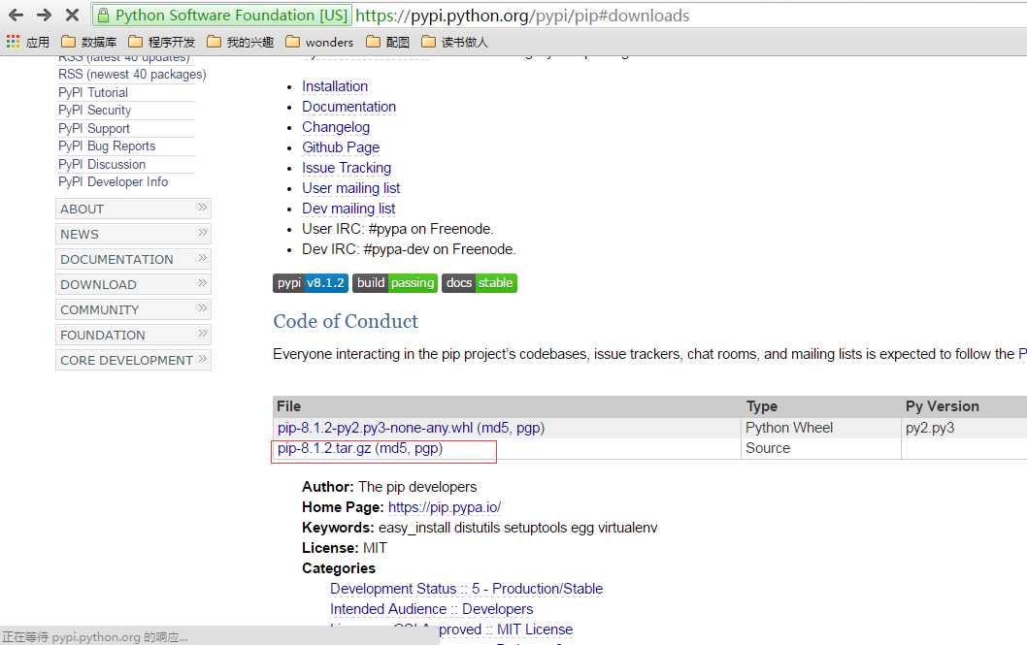Viewport: 1027px width, 645px height.
Task: Open the https://pip.pypa.io/ home page link
Action: 445,507
